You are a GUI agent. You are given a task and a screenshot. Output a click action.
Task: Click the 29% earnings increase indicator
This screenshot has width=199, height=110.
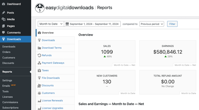(x=168, y=57)
